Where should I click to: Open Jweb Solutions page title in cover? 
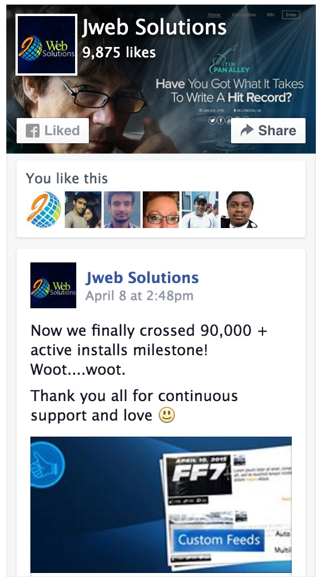click(x=154, y=28)
